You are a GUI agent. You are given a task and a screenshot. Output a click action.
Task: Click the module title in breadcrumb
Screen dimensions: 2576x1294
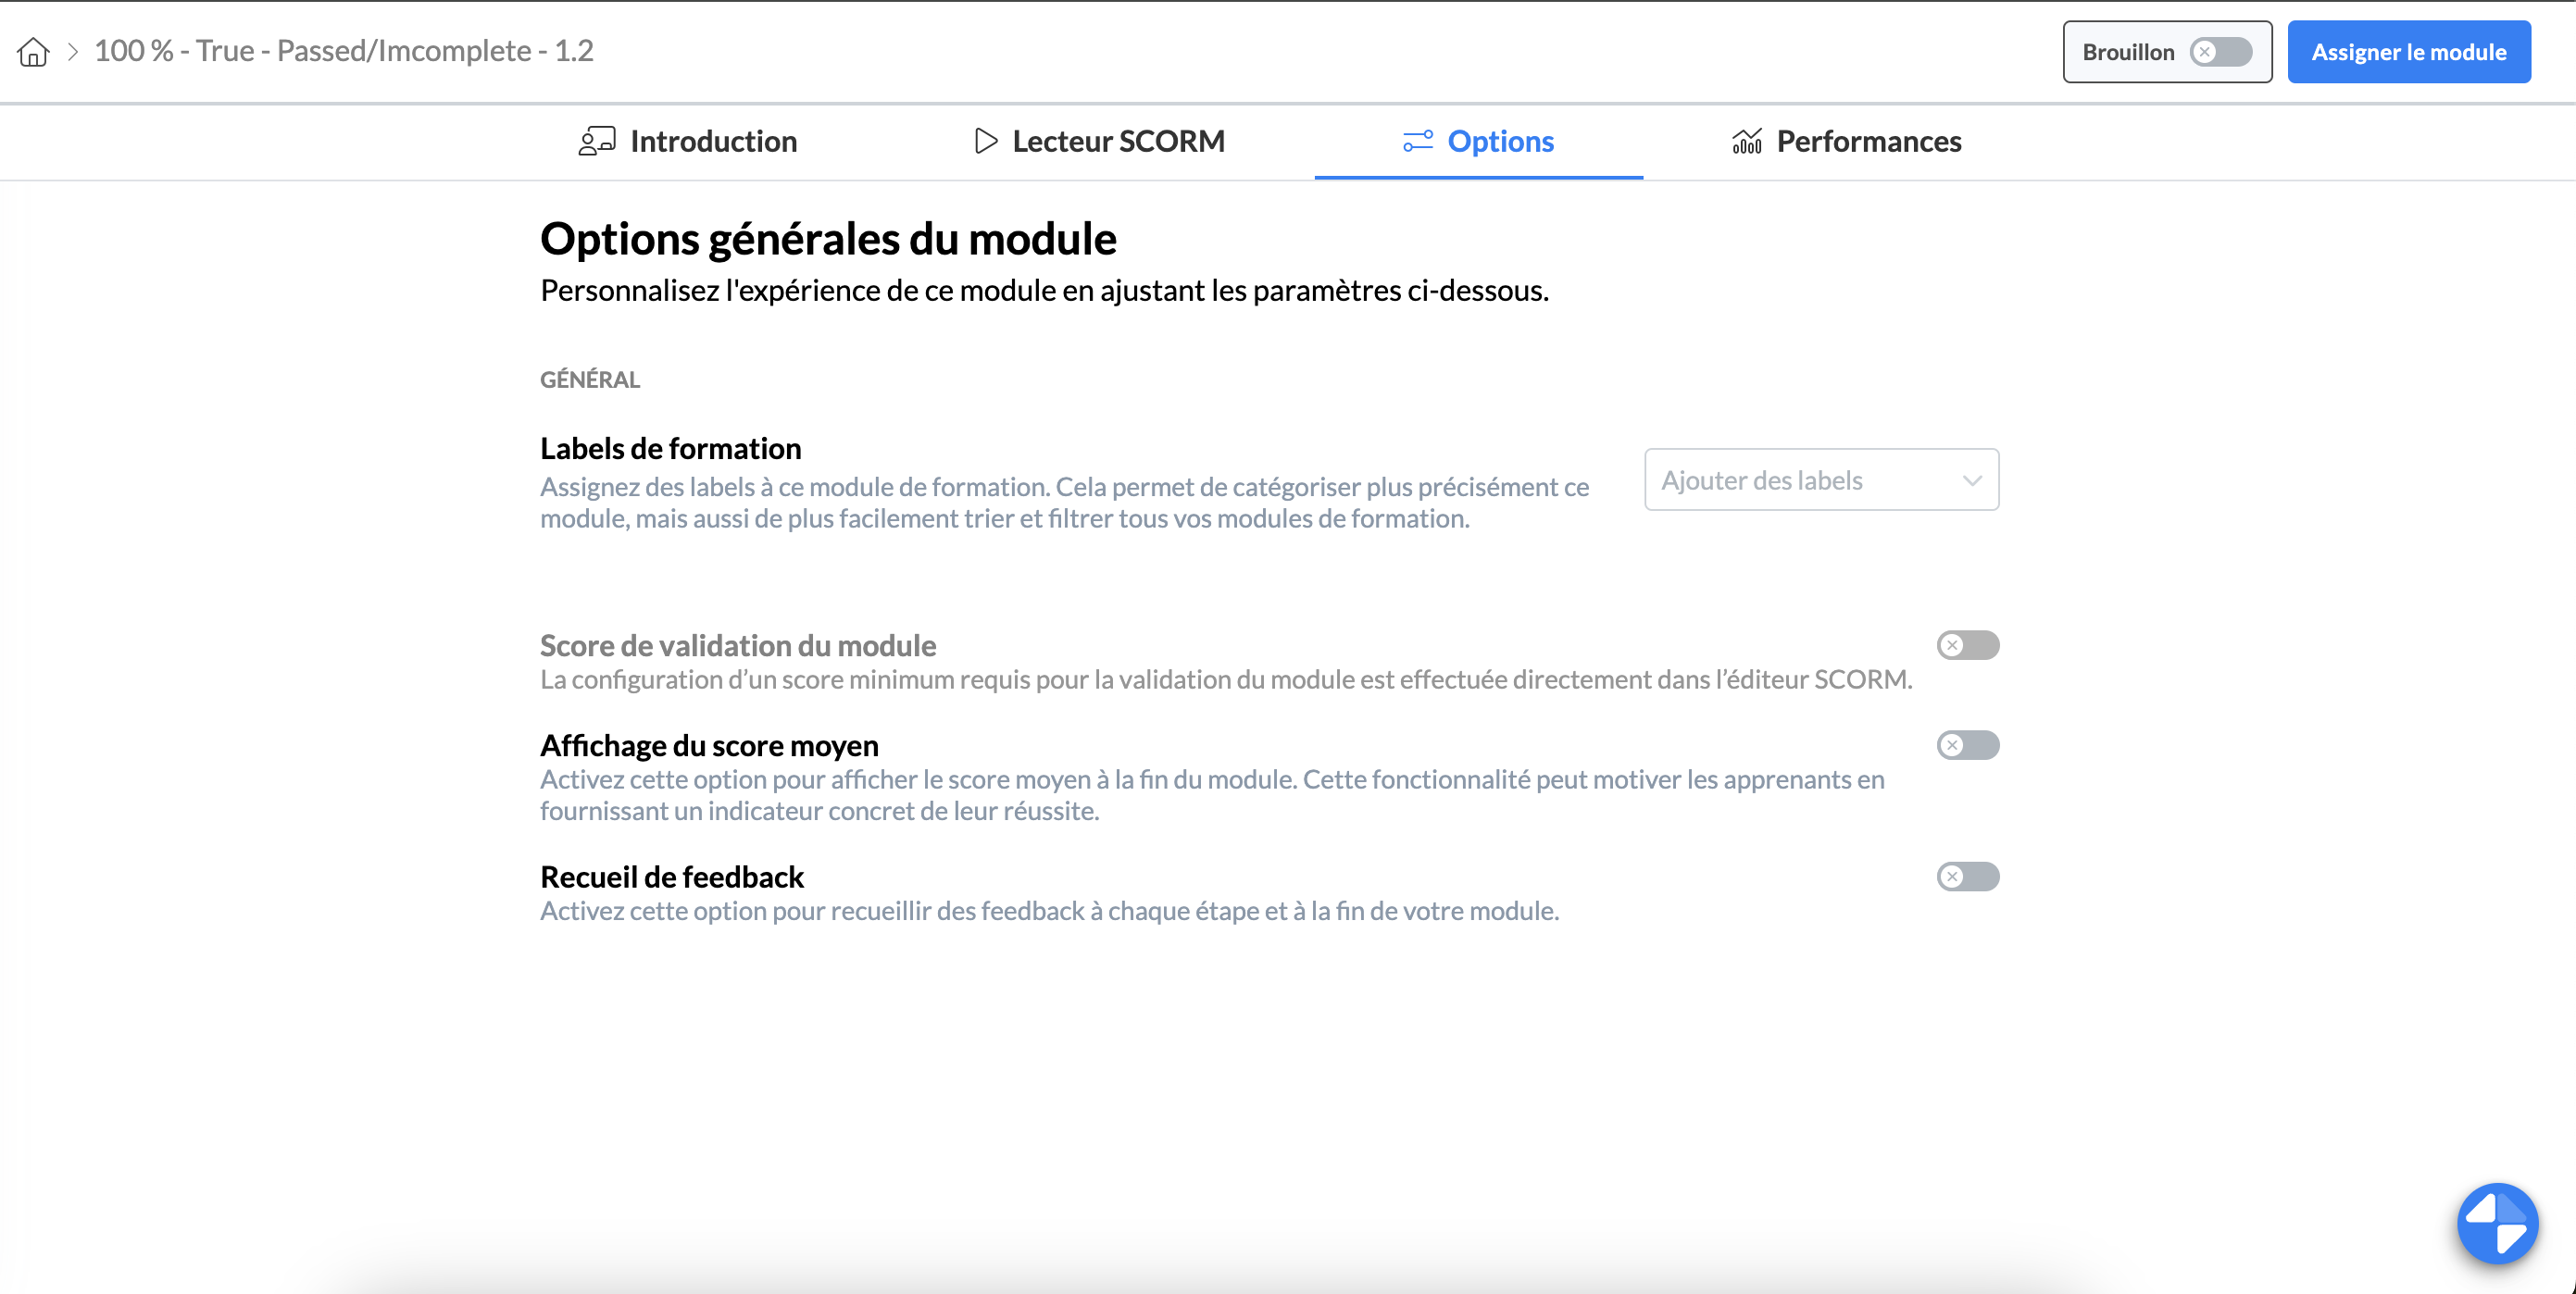point(344,51)
